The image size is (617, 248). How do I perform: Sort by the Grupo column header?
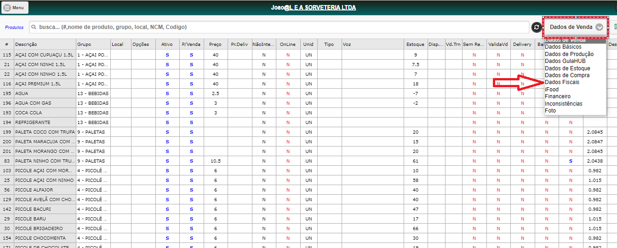[x=93, y=45]
